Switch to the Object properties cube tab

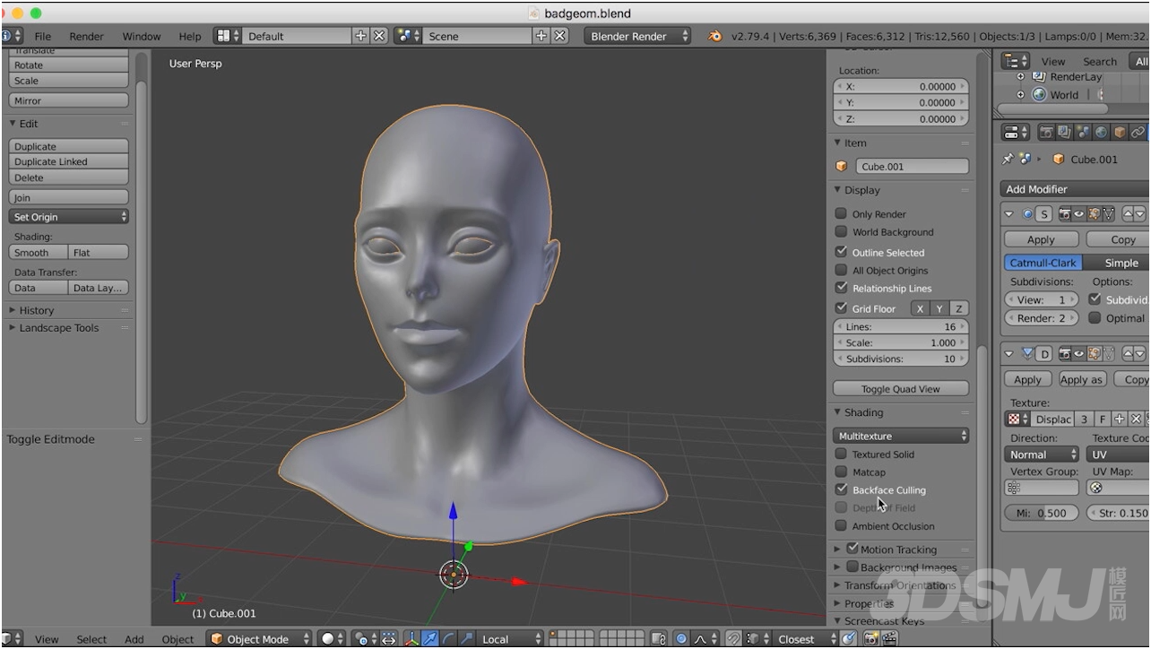coord(1121,133)
